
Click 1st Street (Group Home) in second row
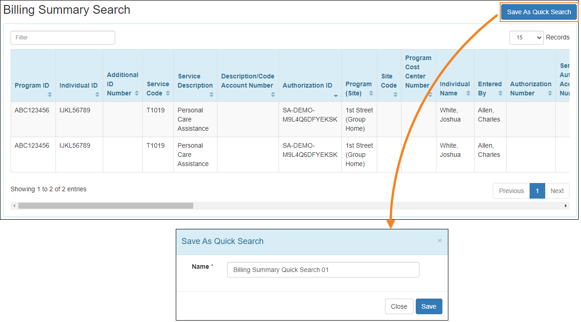coord(359,155)
